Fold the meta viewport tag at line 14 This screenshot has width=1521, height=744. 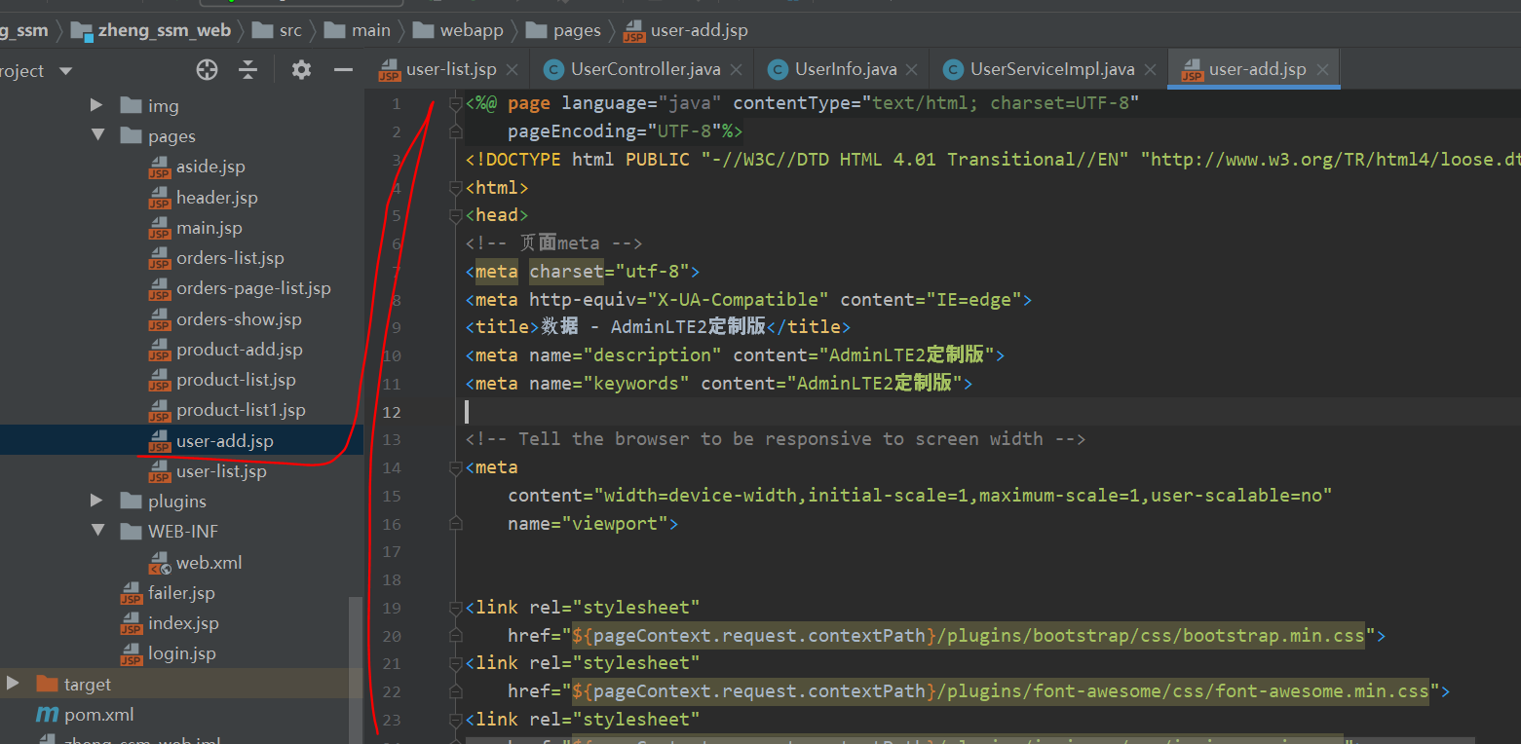455,467
